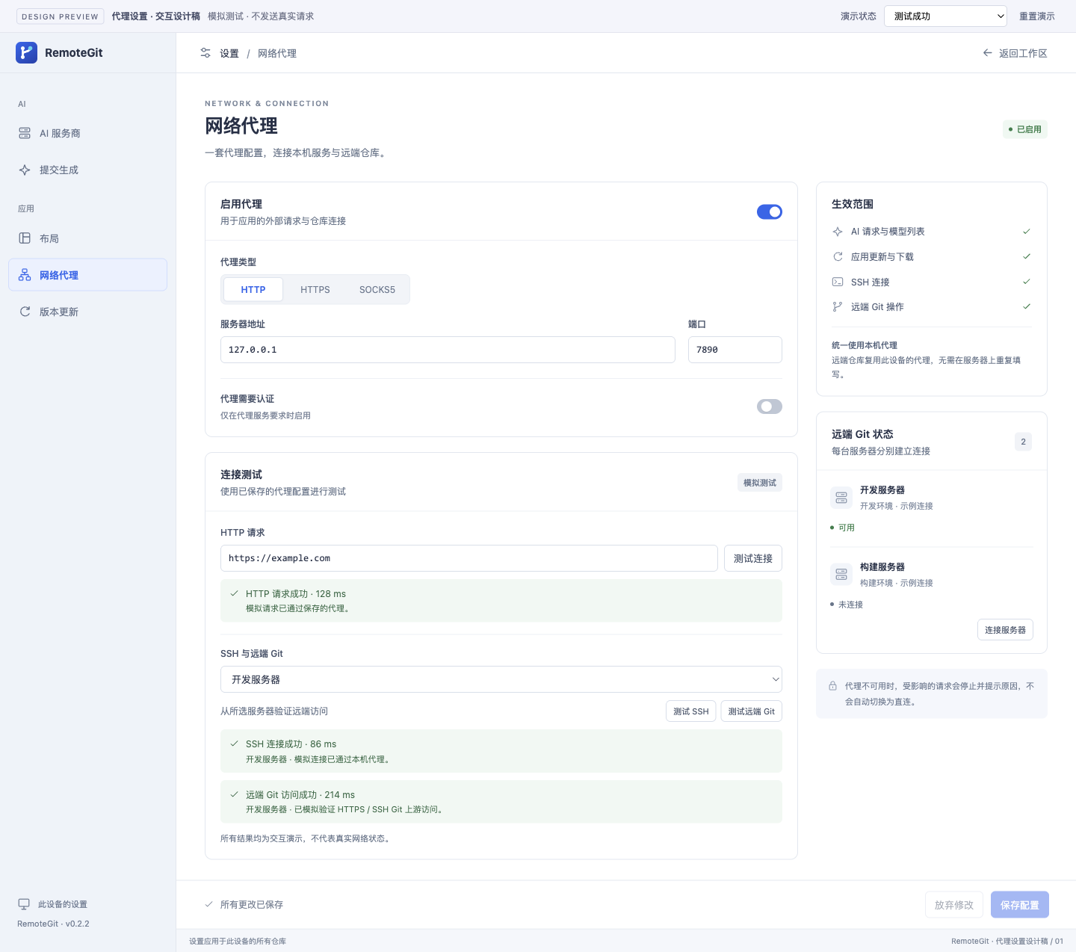Click the HTTP test URL field
This screenshot has height=952, width=1076.
(x=469, y=558)
